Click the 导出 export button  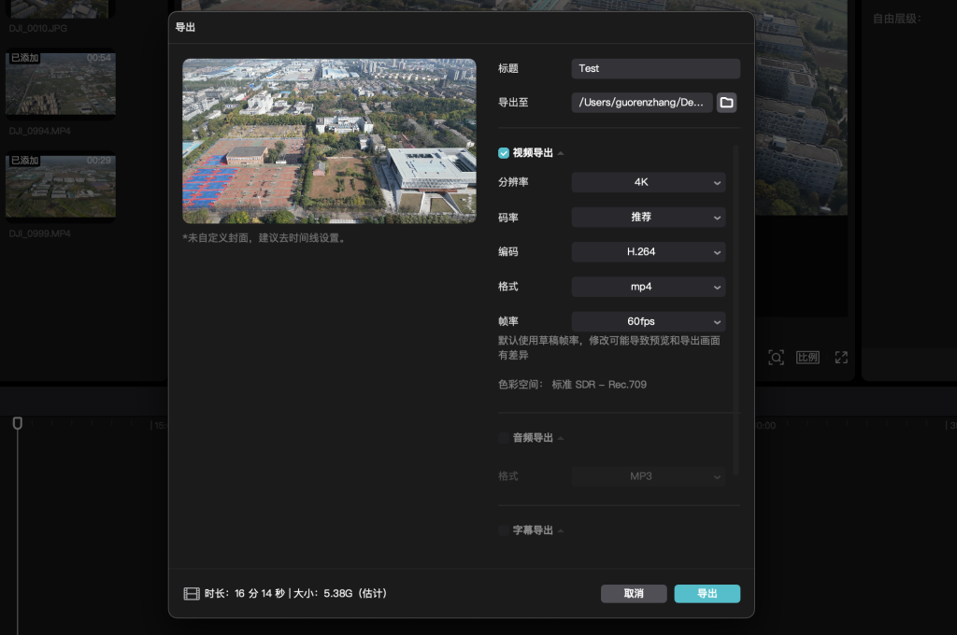707,593
